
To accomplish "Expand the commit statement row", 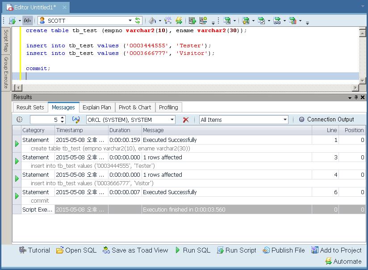I will tap(17, 196).
